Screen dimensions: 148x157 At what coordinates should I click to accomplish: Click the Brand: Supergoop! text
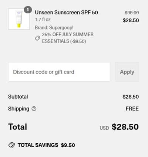coord(54,28)
